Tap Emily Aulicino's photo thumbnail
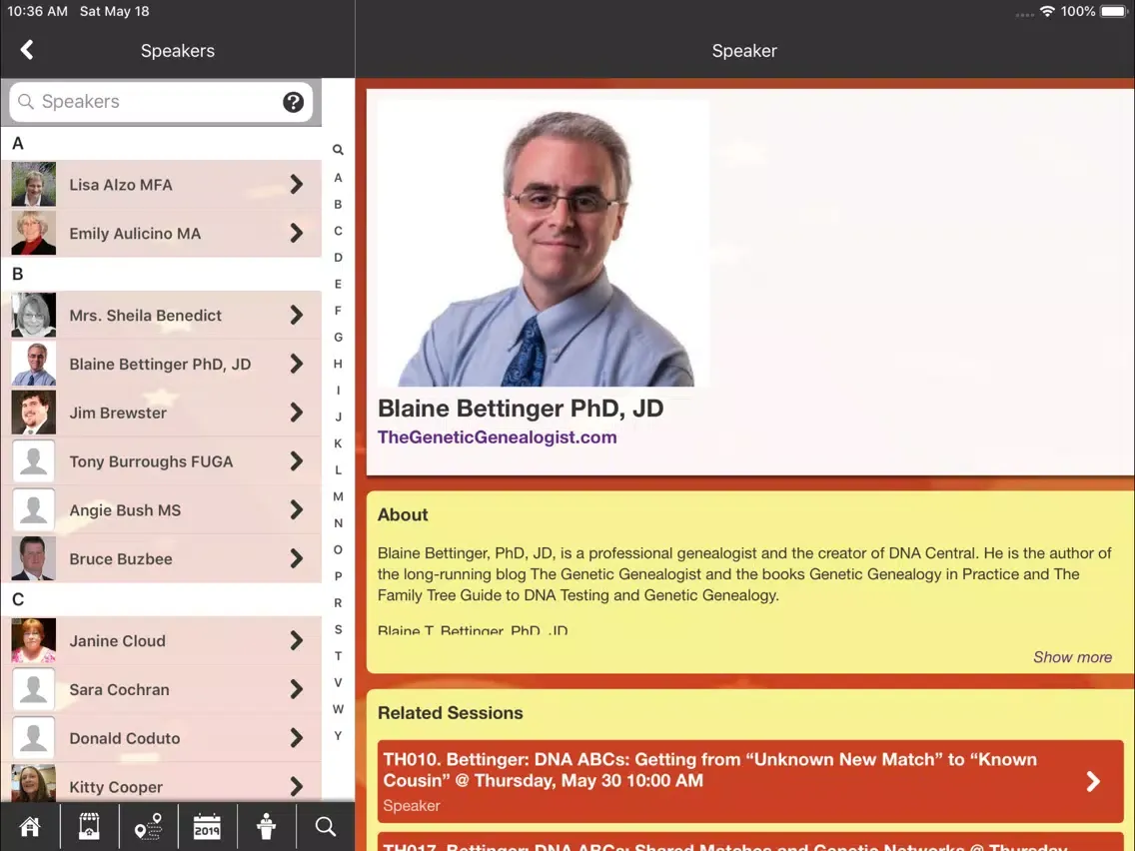Screen dimensions: 1135x851 point(33,233)
